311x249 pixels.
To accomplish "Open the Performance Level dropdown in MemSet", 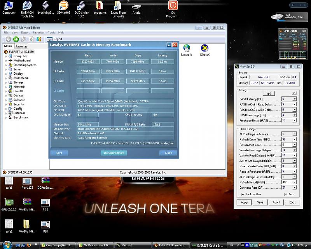I will coord(295,145).
